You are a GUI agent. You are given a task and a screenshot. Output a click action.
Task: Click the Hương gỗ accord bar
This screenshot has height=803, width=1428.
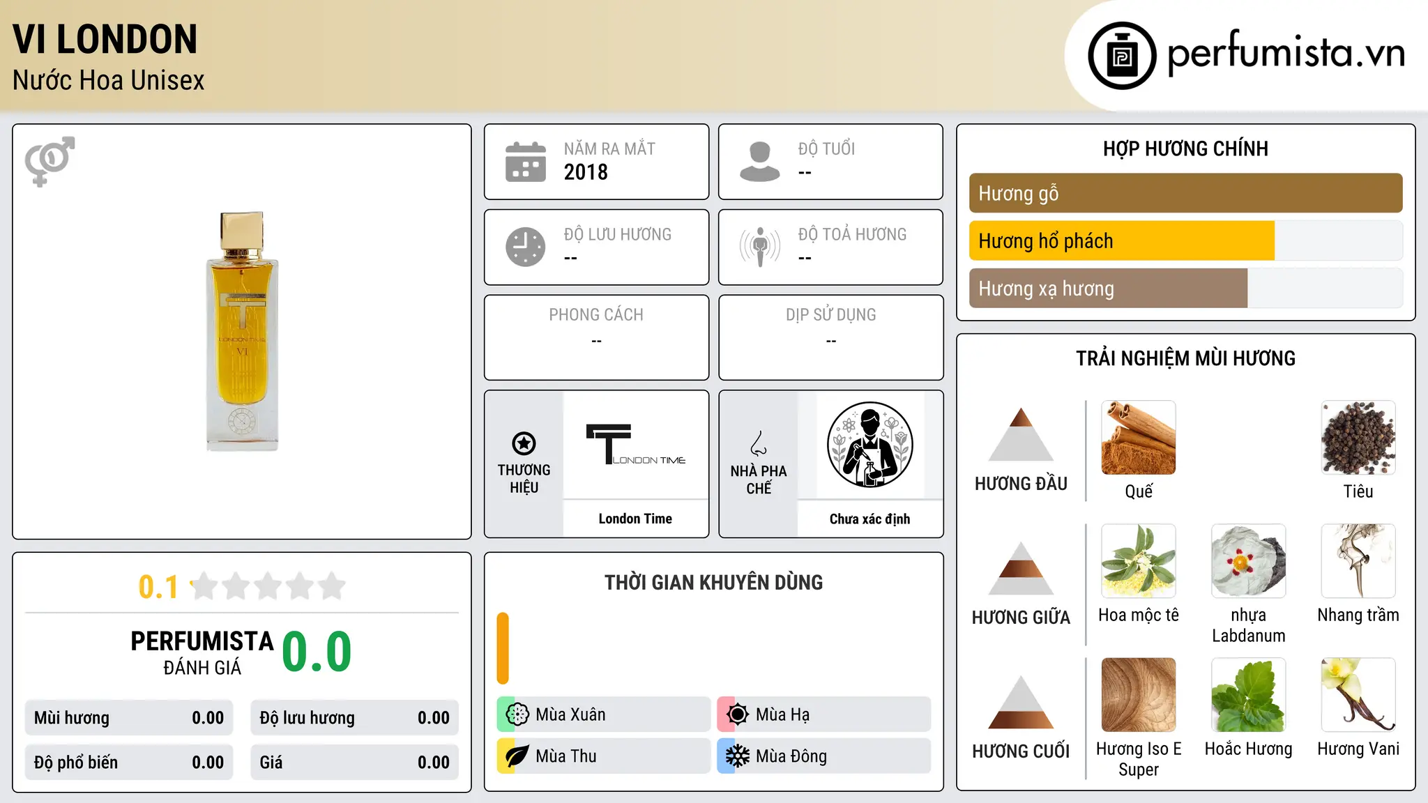(x=1185, y=193)
